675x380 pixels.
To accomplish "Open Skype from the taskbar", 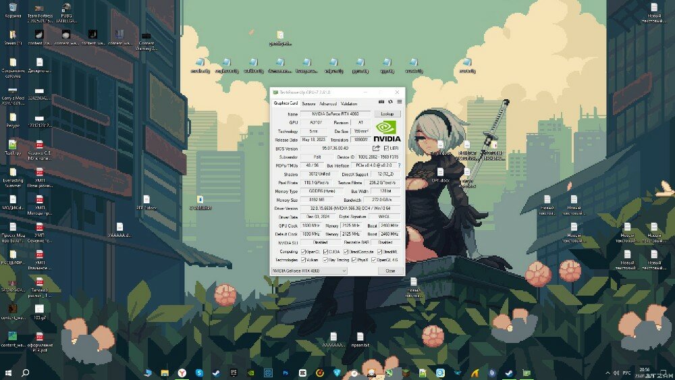I will 199,373.
